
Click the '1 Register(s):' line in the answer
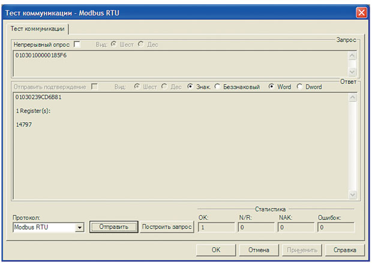click(33, 111)
